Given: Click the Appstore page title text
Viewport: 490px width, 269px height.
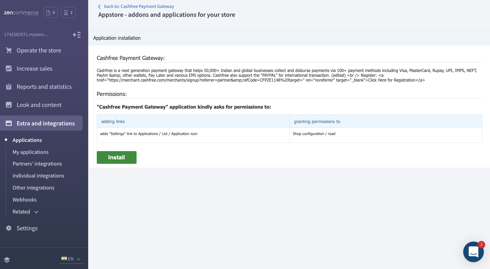Looking at the screenshot, I should coord(167,15).
